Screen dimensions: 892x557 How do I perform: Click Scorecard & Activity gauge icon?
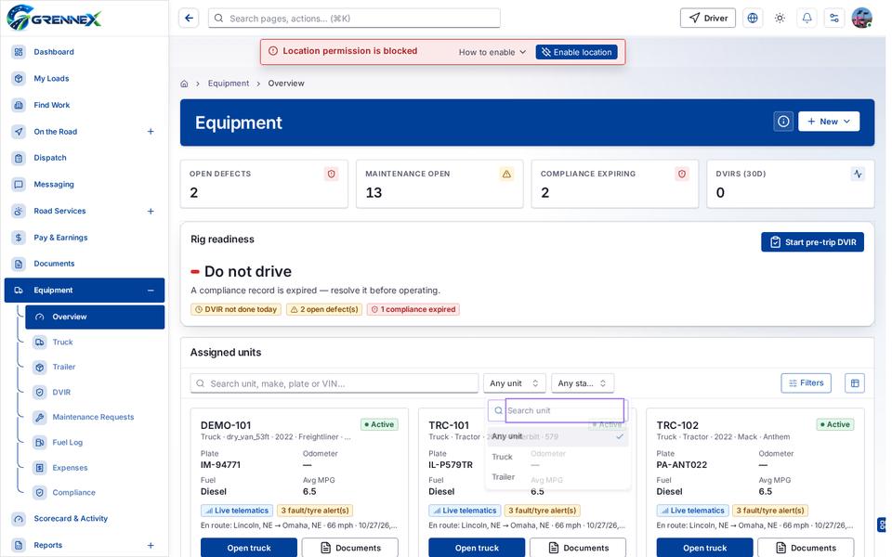pos(19,519)
